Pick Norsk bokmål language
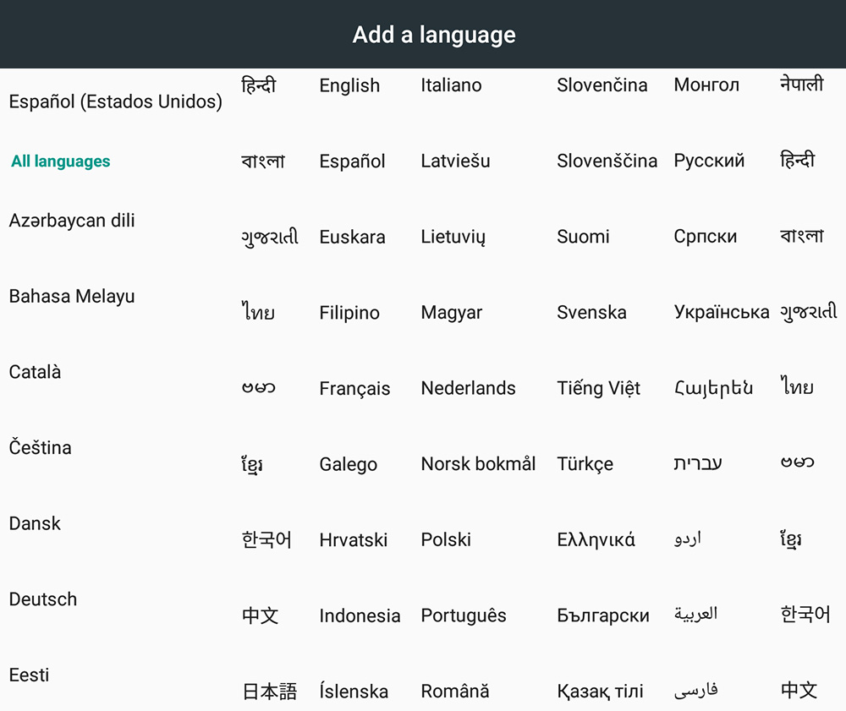Screen dimensions: 846x711 click(478, 463)
